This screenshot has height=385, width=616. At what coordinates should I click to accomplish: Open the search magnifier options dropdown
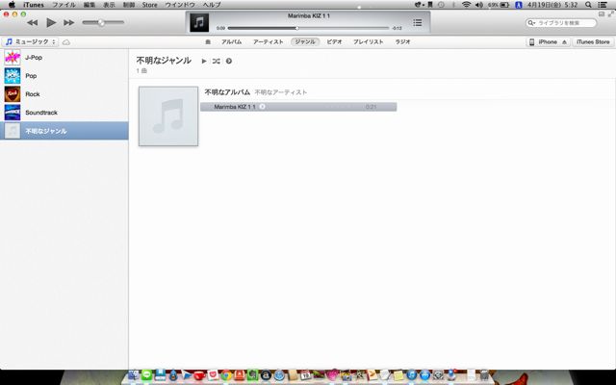point(532,23)
